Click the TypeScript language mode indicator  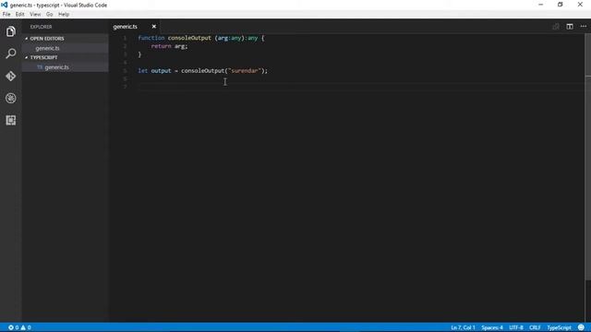click(559, 327)
